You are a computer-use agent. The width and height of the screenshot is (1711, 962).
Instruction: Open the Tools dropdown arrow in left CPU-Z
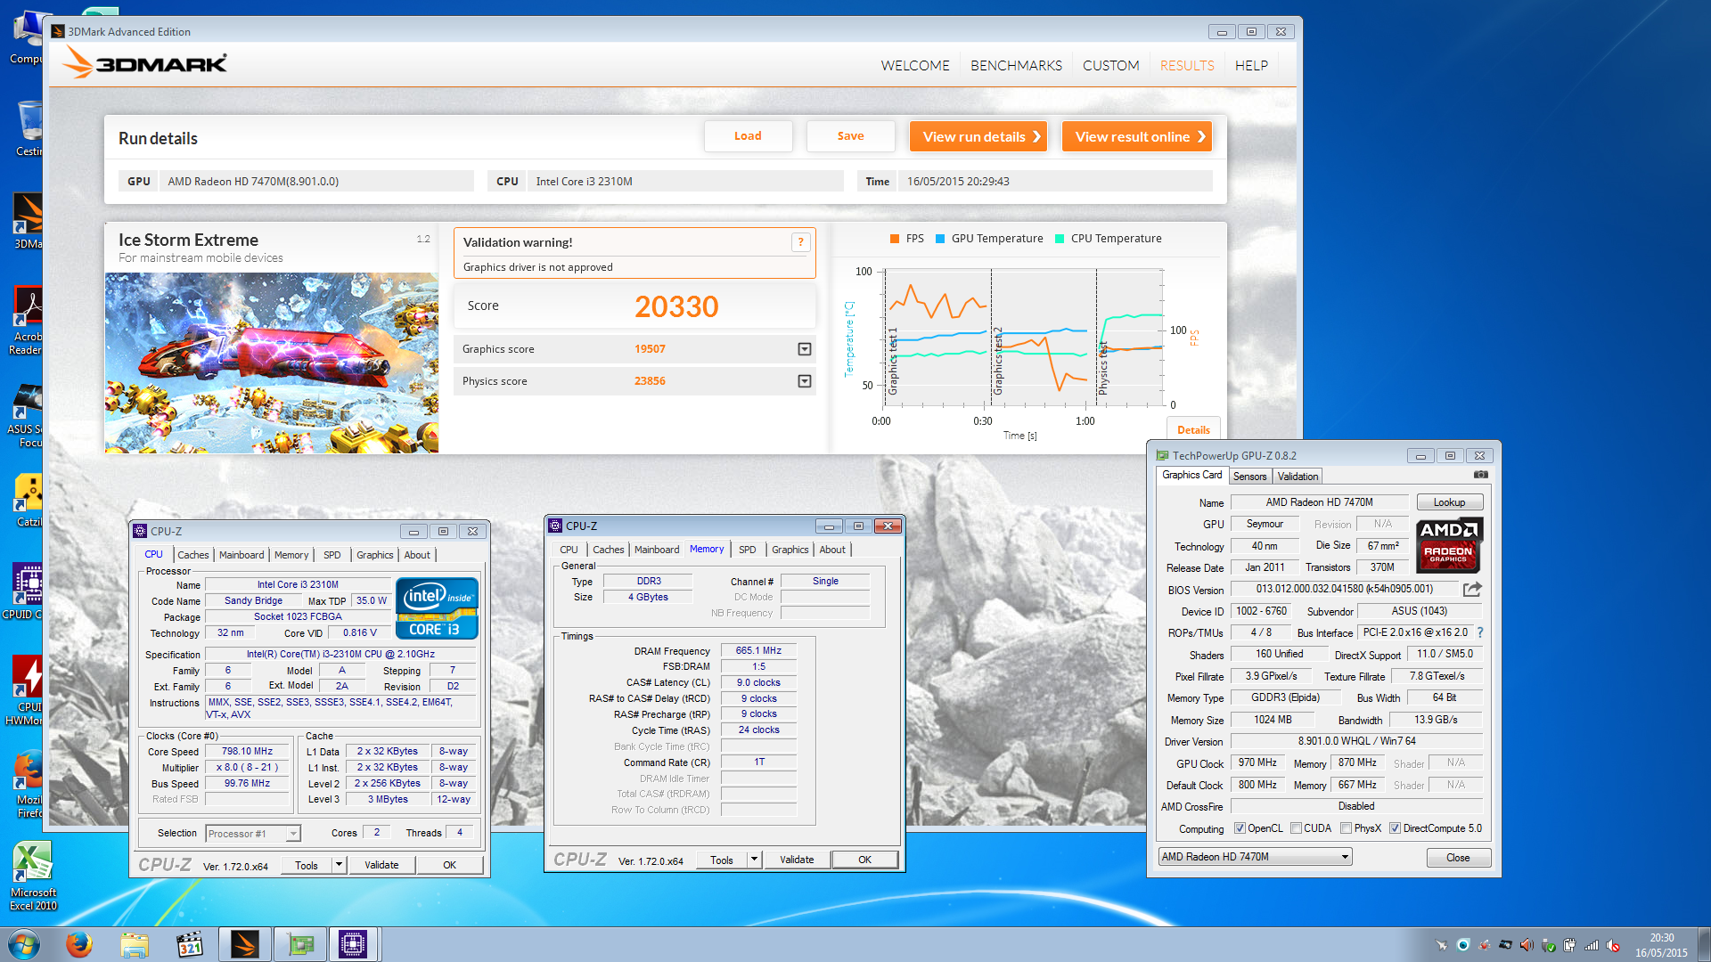[339, 865]
